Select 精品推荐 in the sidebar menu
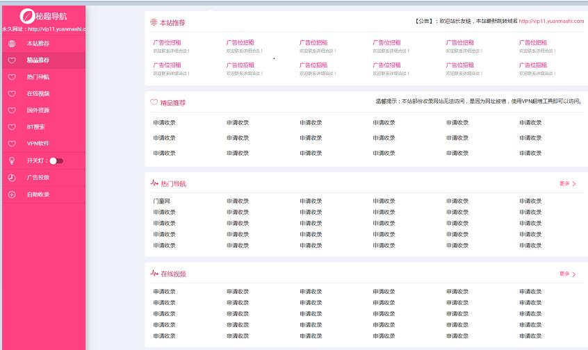The height and width of the screenshot is (350, 588). click(38, 60)
